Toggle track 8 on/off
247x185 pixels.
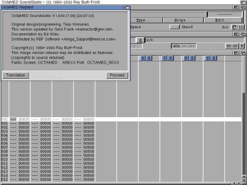(186, 58)
